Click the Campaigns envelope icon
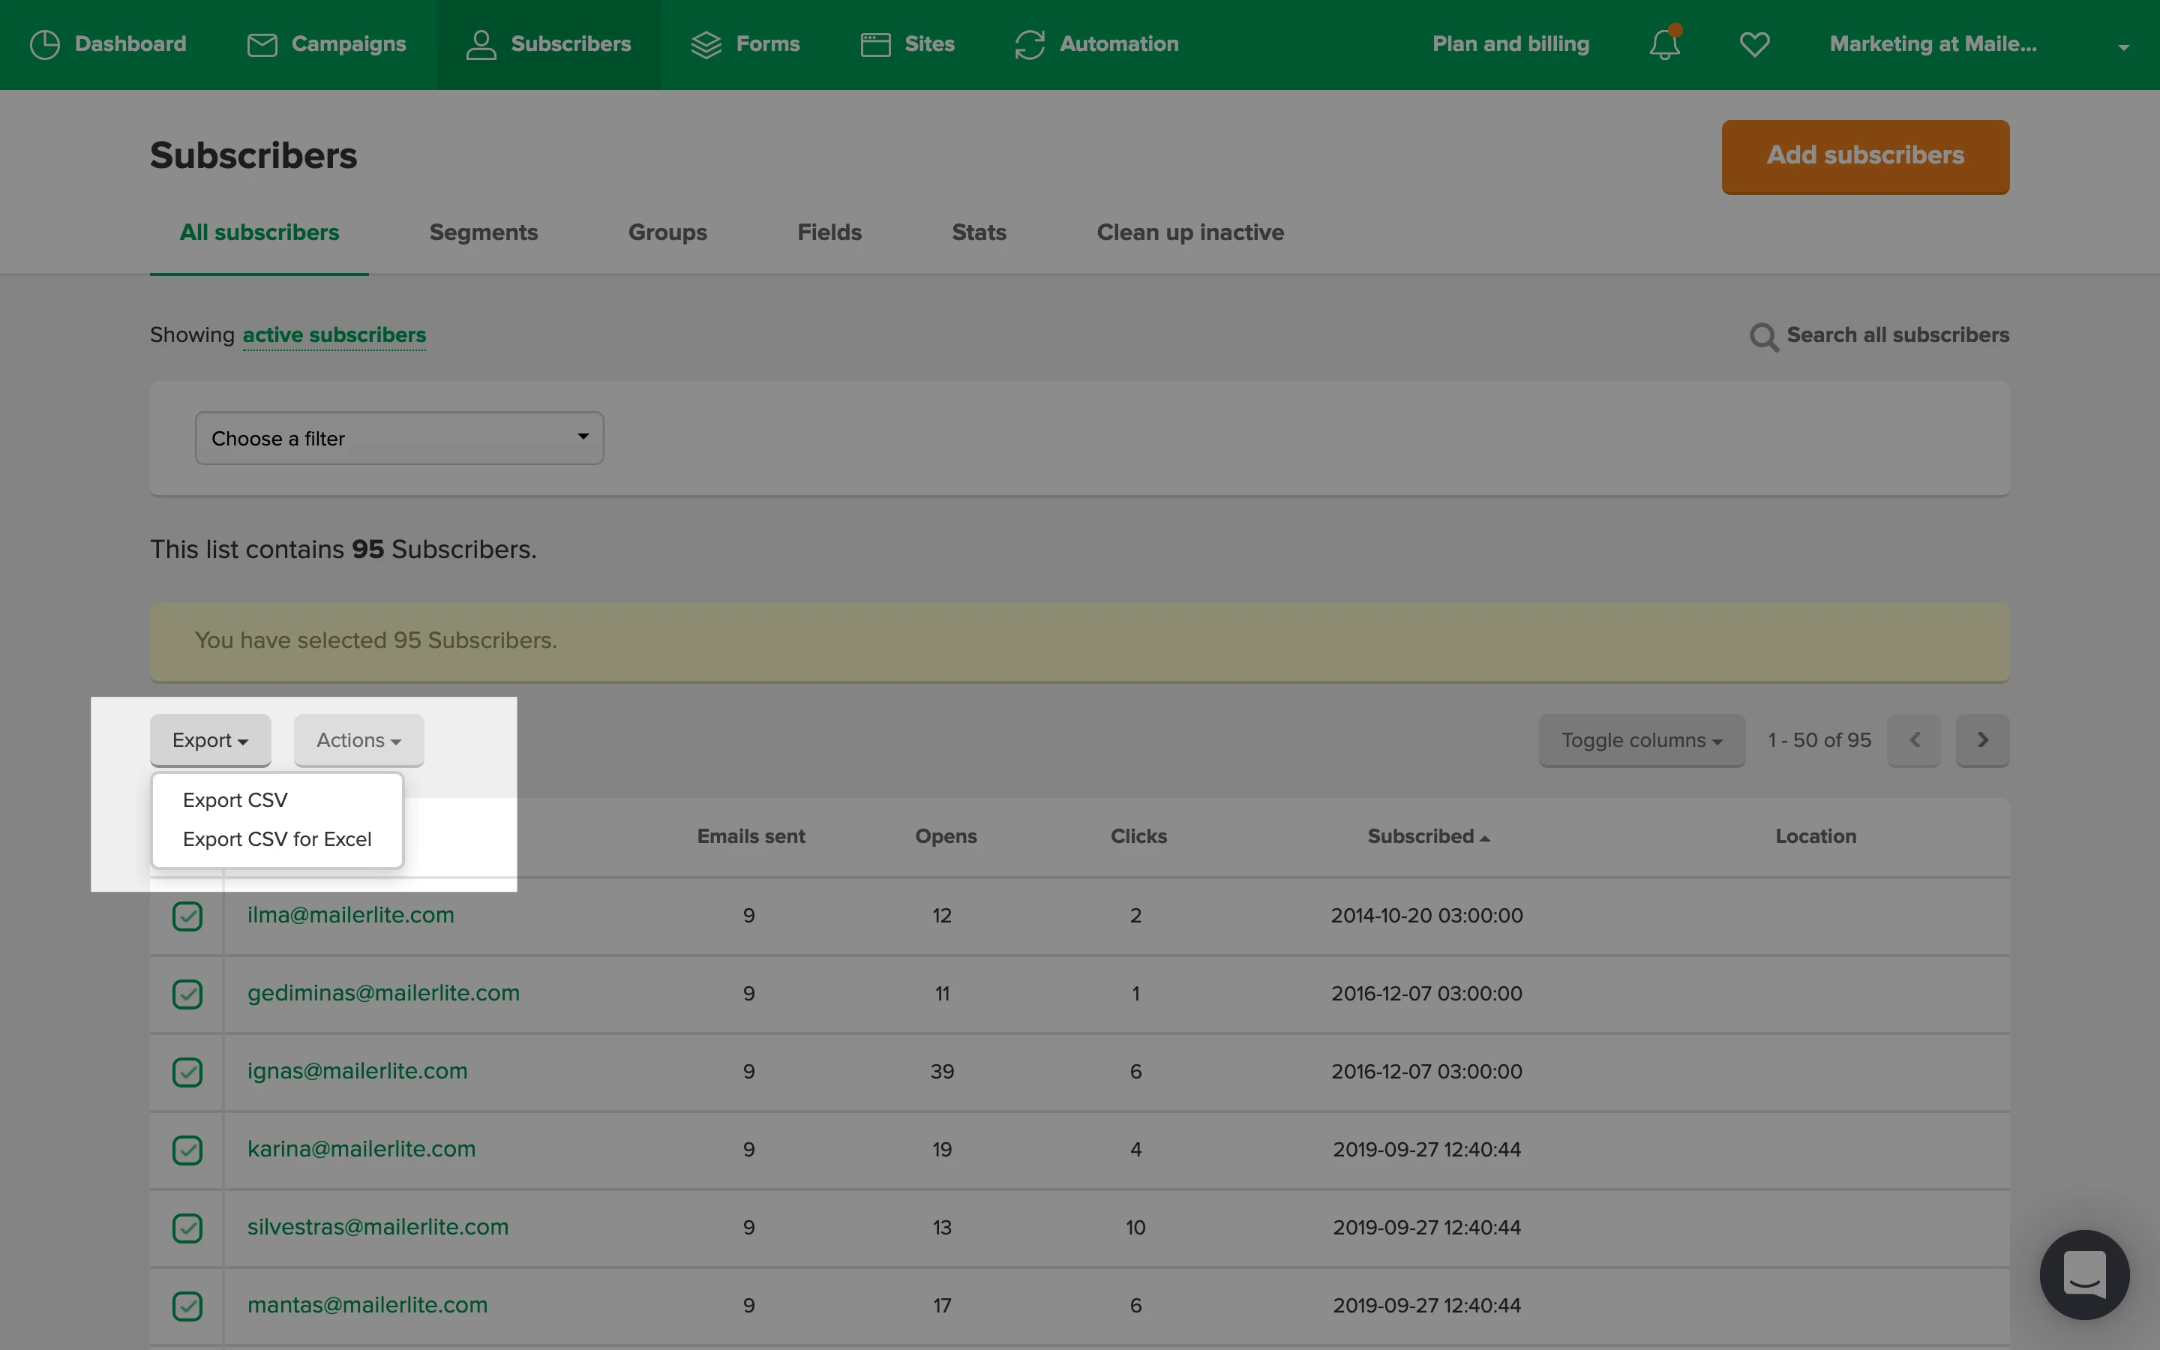 pos(262,43)
